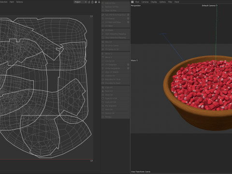Open settings gear for UV Rectangularize
The height and width of the screenshot is (174, 232).
pyautogui.click(x=128, y=68)
